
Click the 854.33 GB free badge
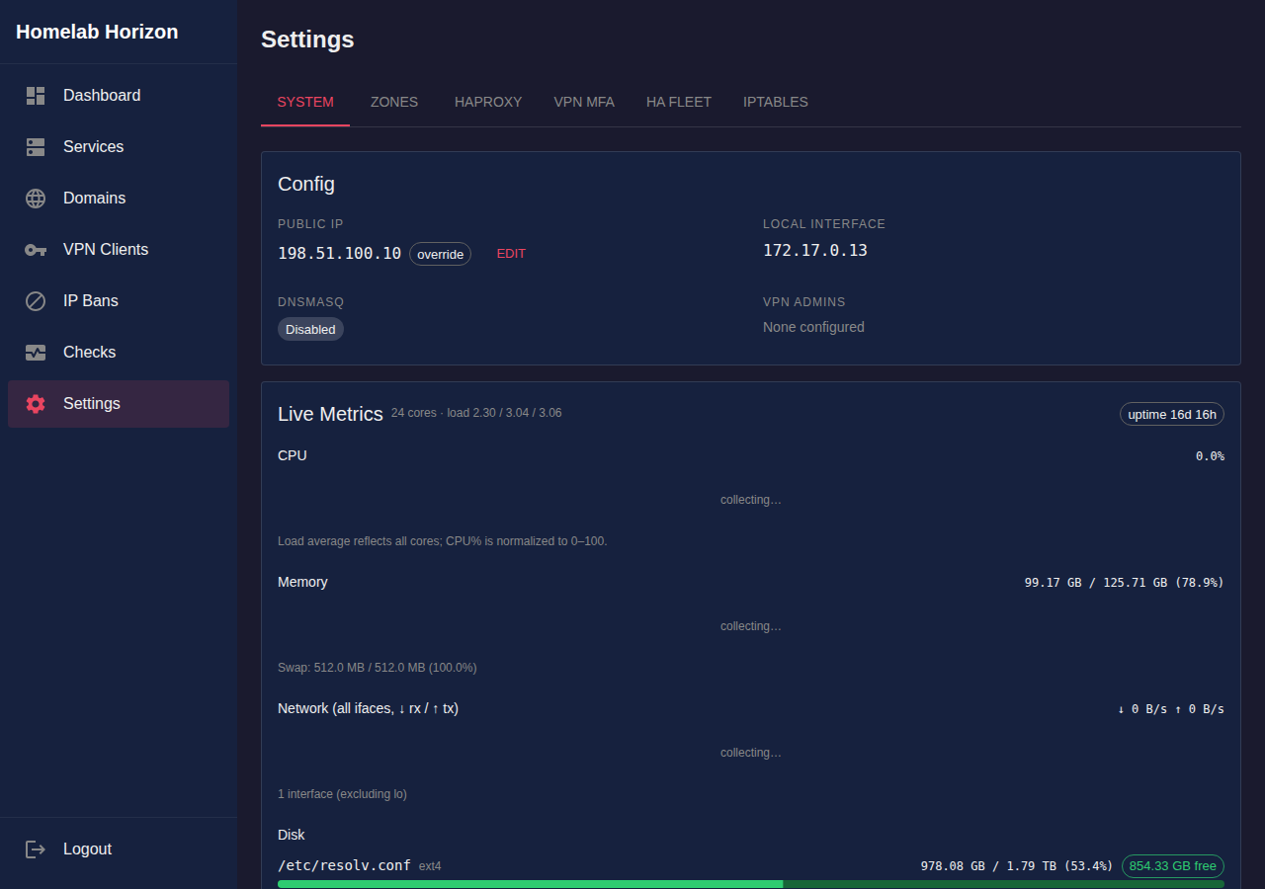tap(1173, 866)
